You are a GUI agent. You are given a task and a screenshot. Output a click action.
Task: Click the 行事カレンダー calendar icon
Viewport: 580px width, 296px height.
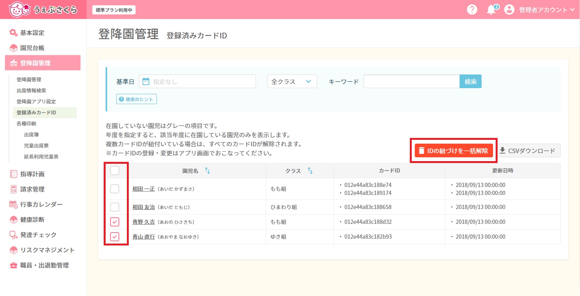(14, 204)
